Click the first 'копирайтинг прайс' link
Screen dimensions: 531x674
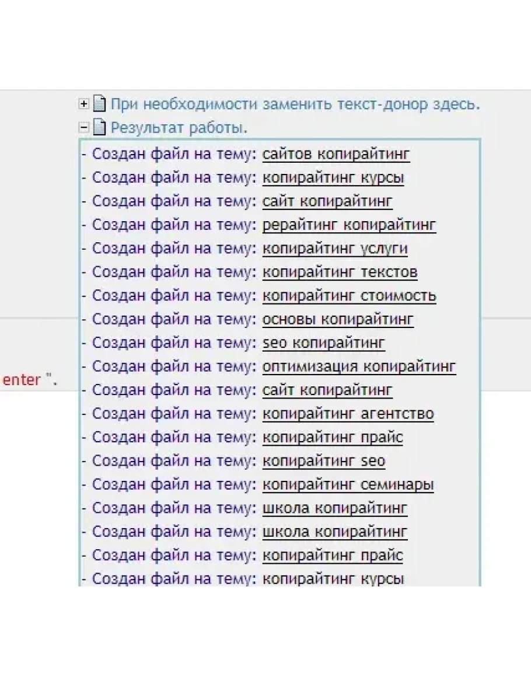tap(333, 438)
